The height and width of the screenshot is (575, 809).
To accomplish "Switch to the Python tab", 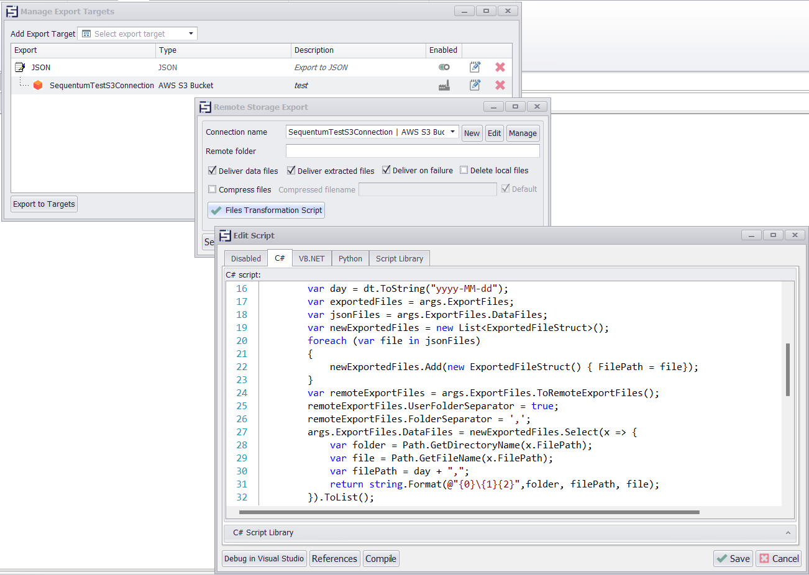I will point(350,258).
